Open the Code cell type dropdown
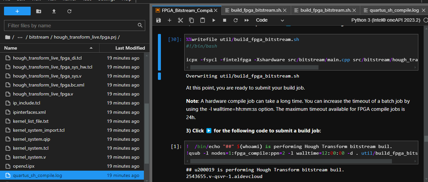The width and height of the screenshot is (428, 182). [270, 20]
